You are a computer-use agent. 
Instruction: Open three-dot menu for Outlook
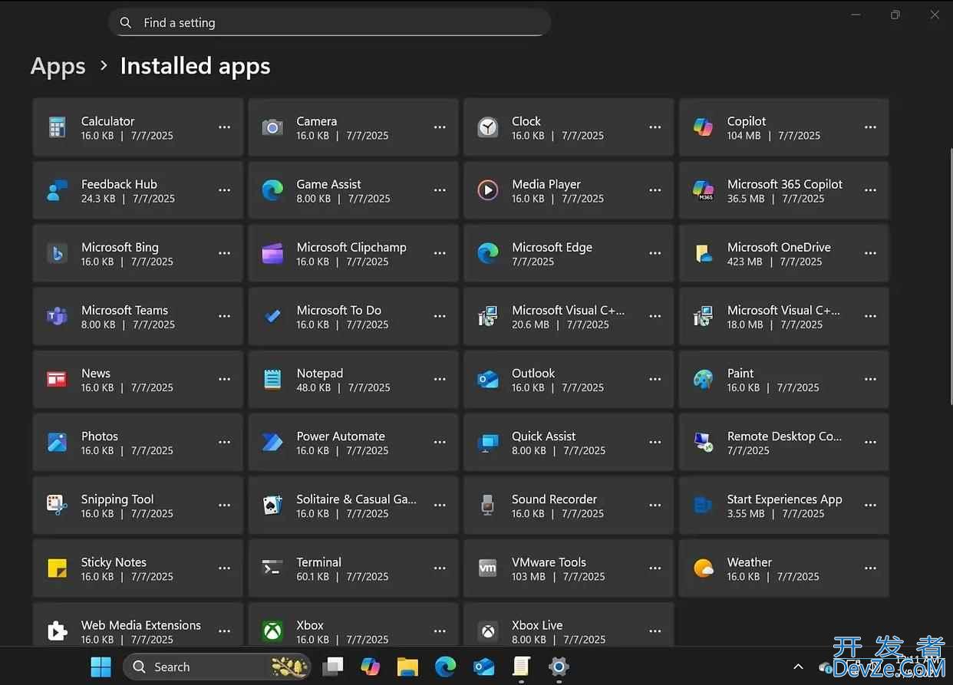tap(655, 379)
